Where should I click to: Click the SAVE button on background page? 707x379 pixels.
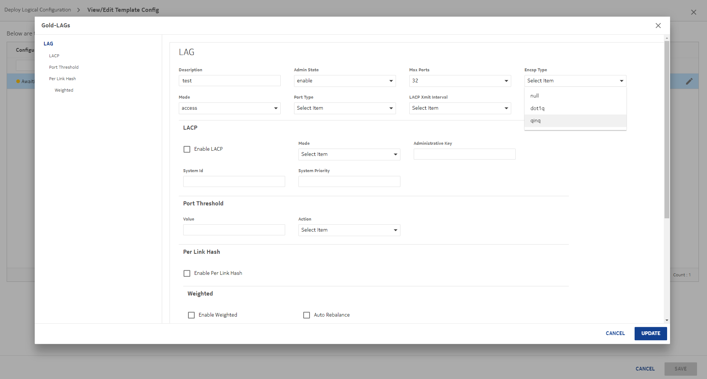click(680, 369)
